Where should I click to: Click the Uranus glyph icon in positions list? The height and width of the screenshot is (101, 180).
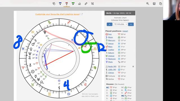pos(107,56)
